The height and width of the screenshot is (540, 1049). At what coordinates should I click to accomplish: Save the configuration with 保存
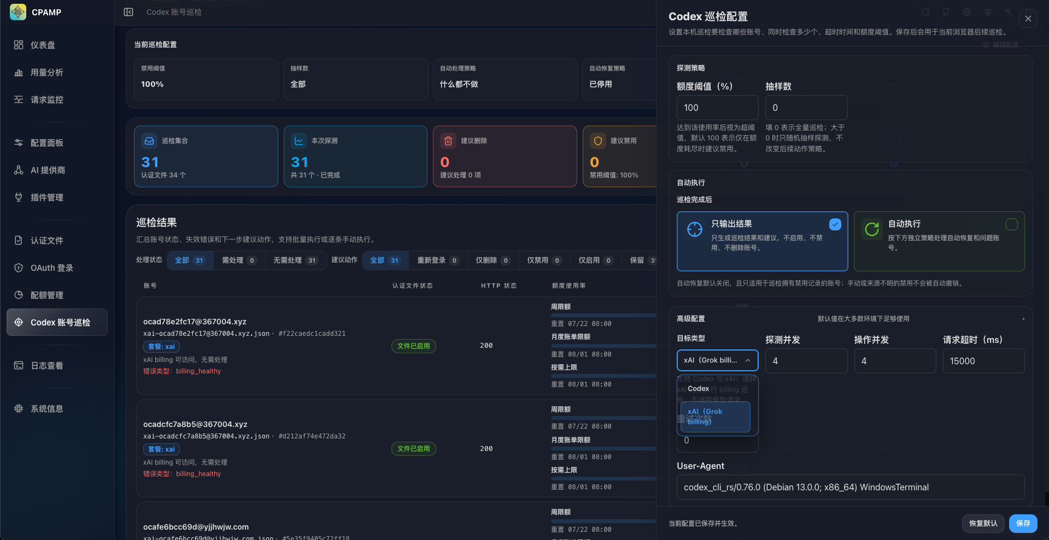point(1023,523)
